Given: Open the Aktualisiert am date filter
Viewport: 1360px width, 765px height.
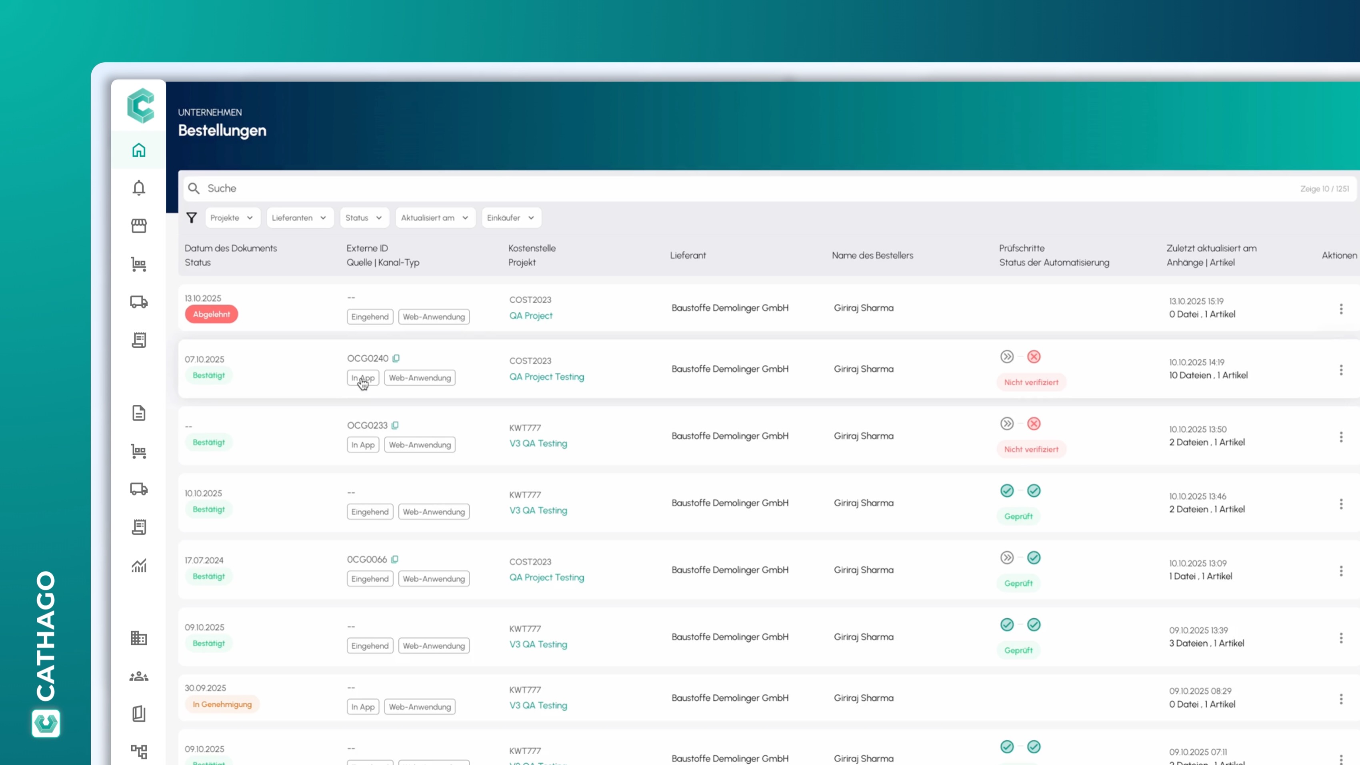Looking at the screenshot, I should coord(434,217).
